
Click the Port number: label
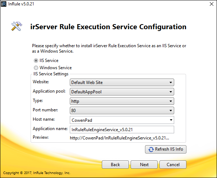coord(45,110)
